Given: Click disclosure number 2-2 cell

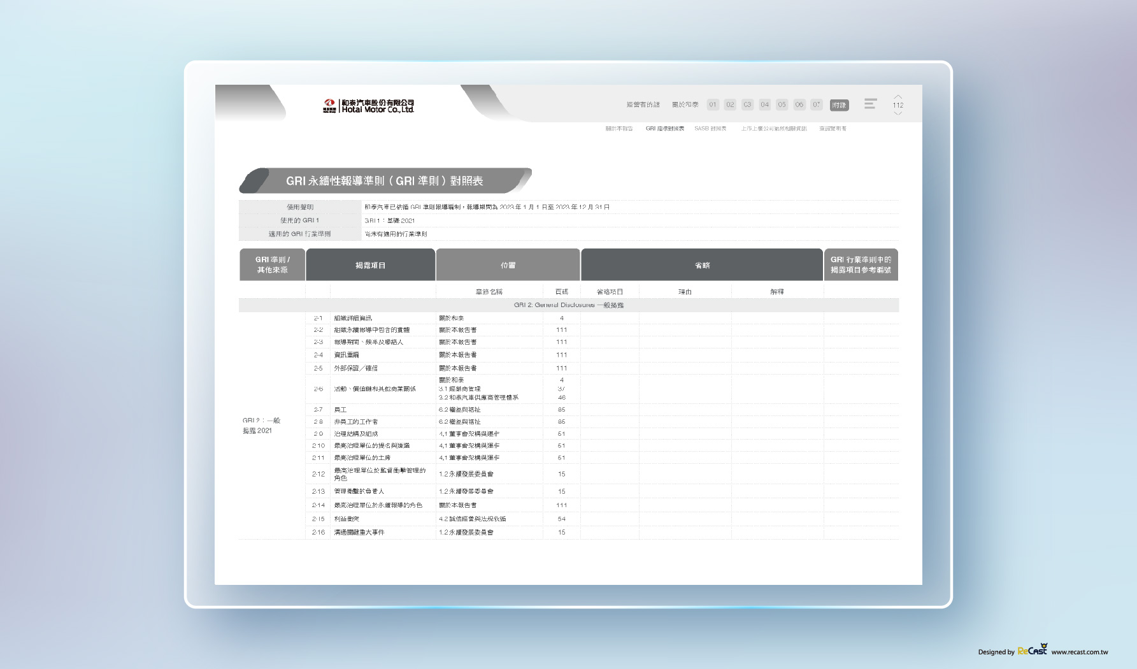Looking at the screenshot, I should (x=318, y=330).
